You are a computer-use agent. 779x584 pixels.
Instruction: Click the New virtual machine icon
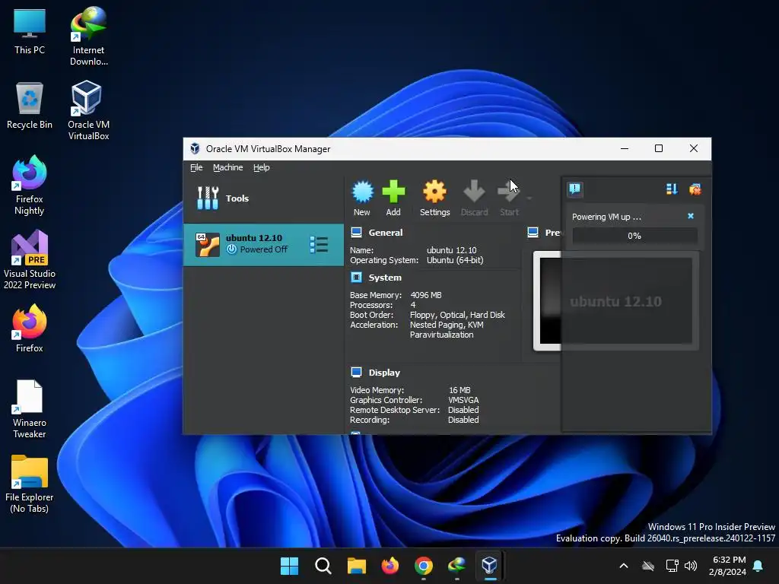pos(362,192)
